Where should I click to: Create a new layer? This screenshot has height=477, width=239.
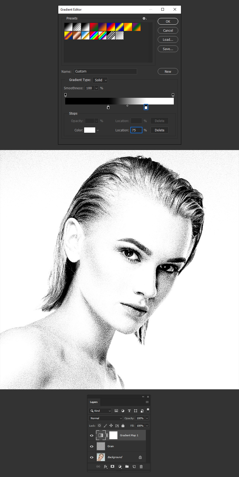(134, 466)
